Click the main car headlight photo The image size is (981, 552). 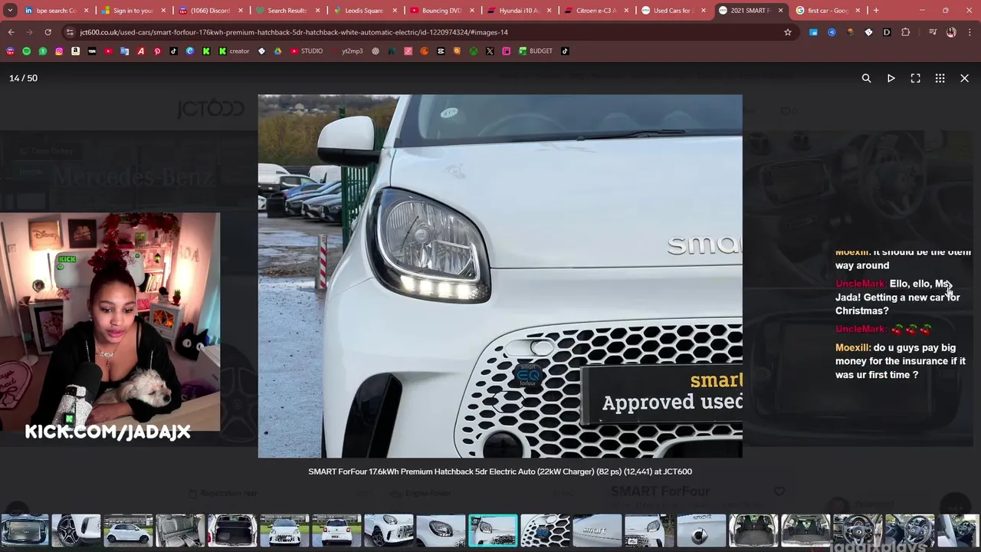500,276
